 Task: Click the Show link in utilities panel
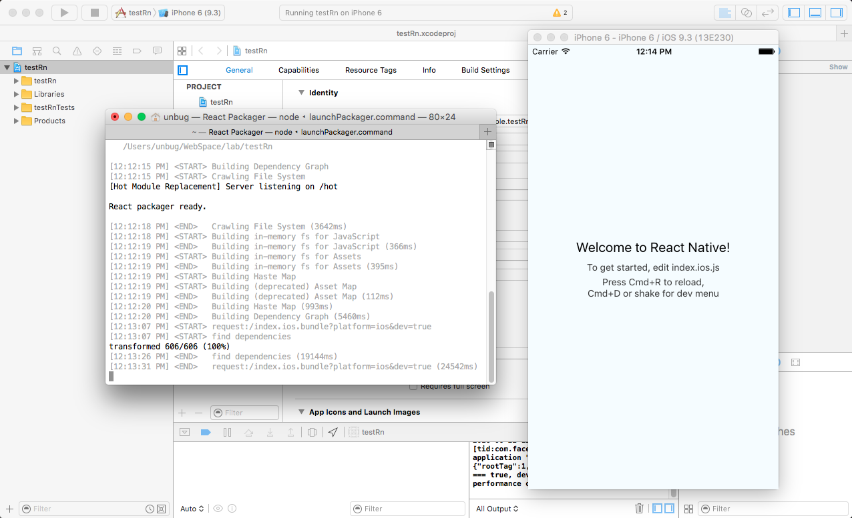pos(839,67)
